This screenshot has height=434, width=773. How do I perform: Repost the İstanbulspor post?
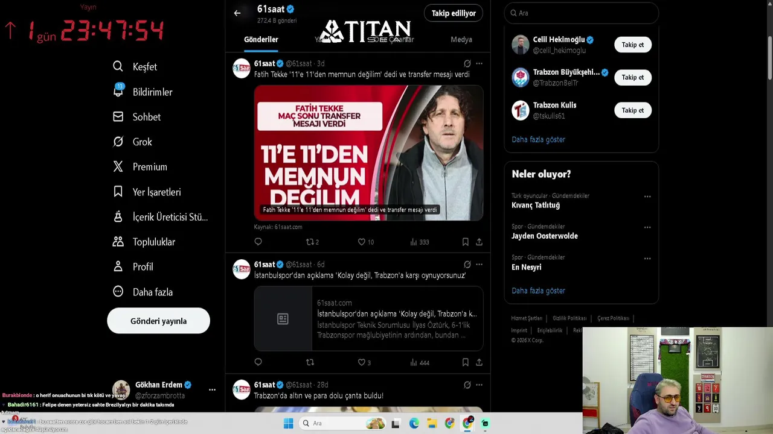tap(310, 362)
